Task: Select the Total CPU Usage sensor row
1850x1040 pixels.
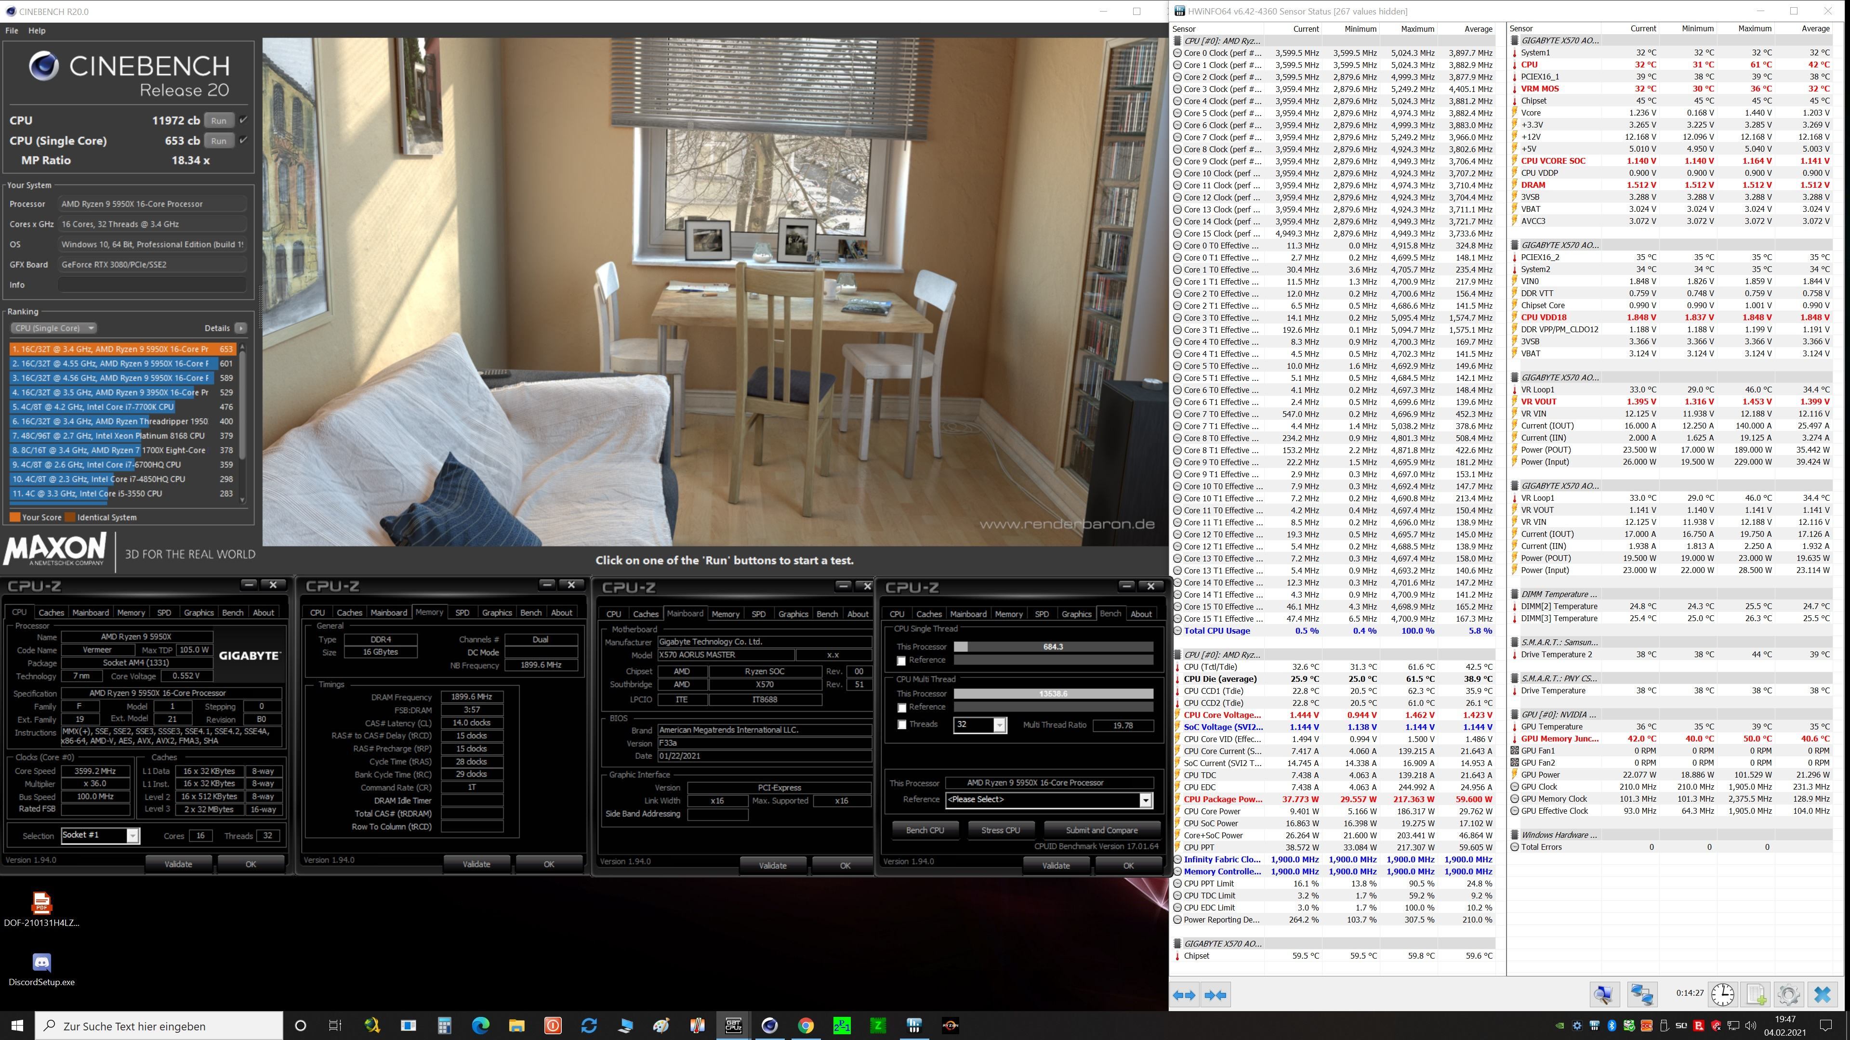Action: pos(1334,631)
